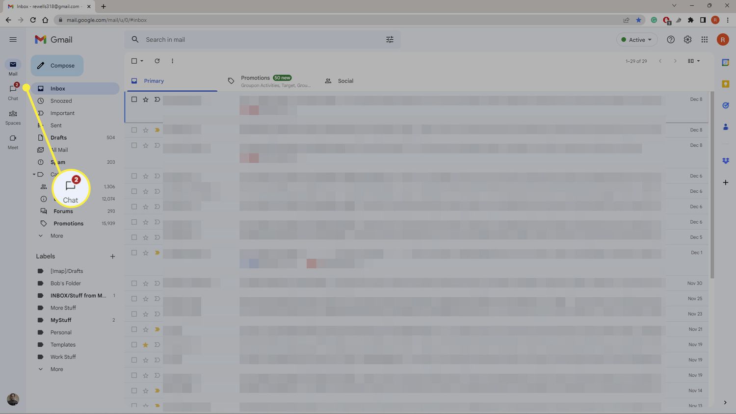Open the Support help icon
This screenshot has width=736, height=414.
(670, 40)
